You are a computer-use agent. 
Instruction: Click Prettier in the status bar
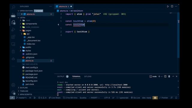[x=163, y=98]
